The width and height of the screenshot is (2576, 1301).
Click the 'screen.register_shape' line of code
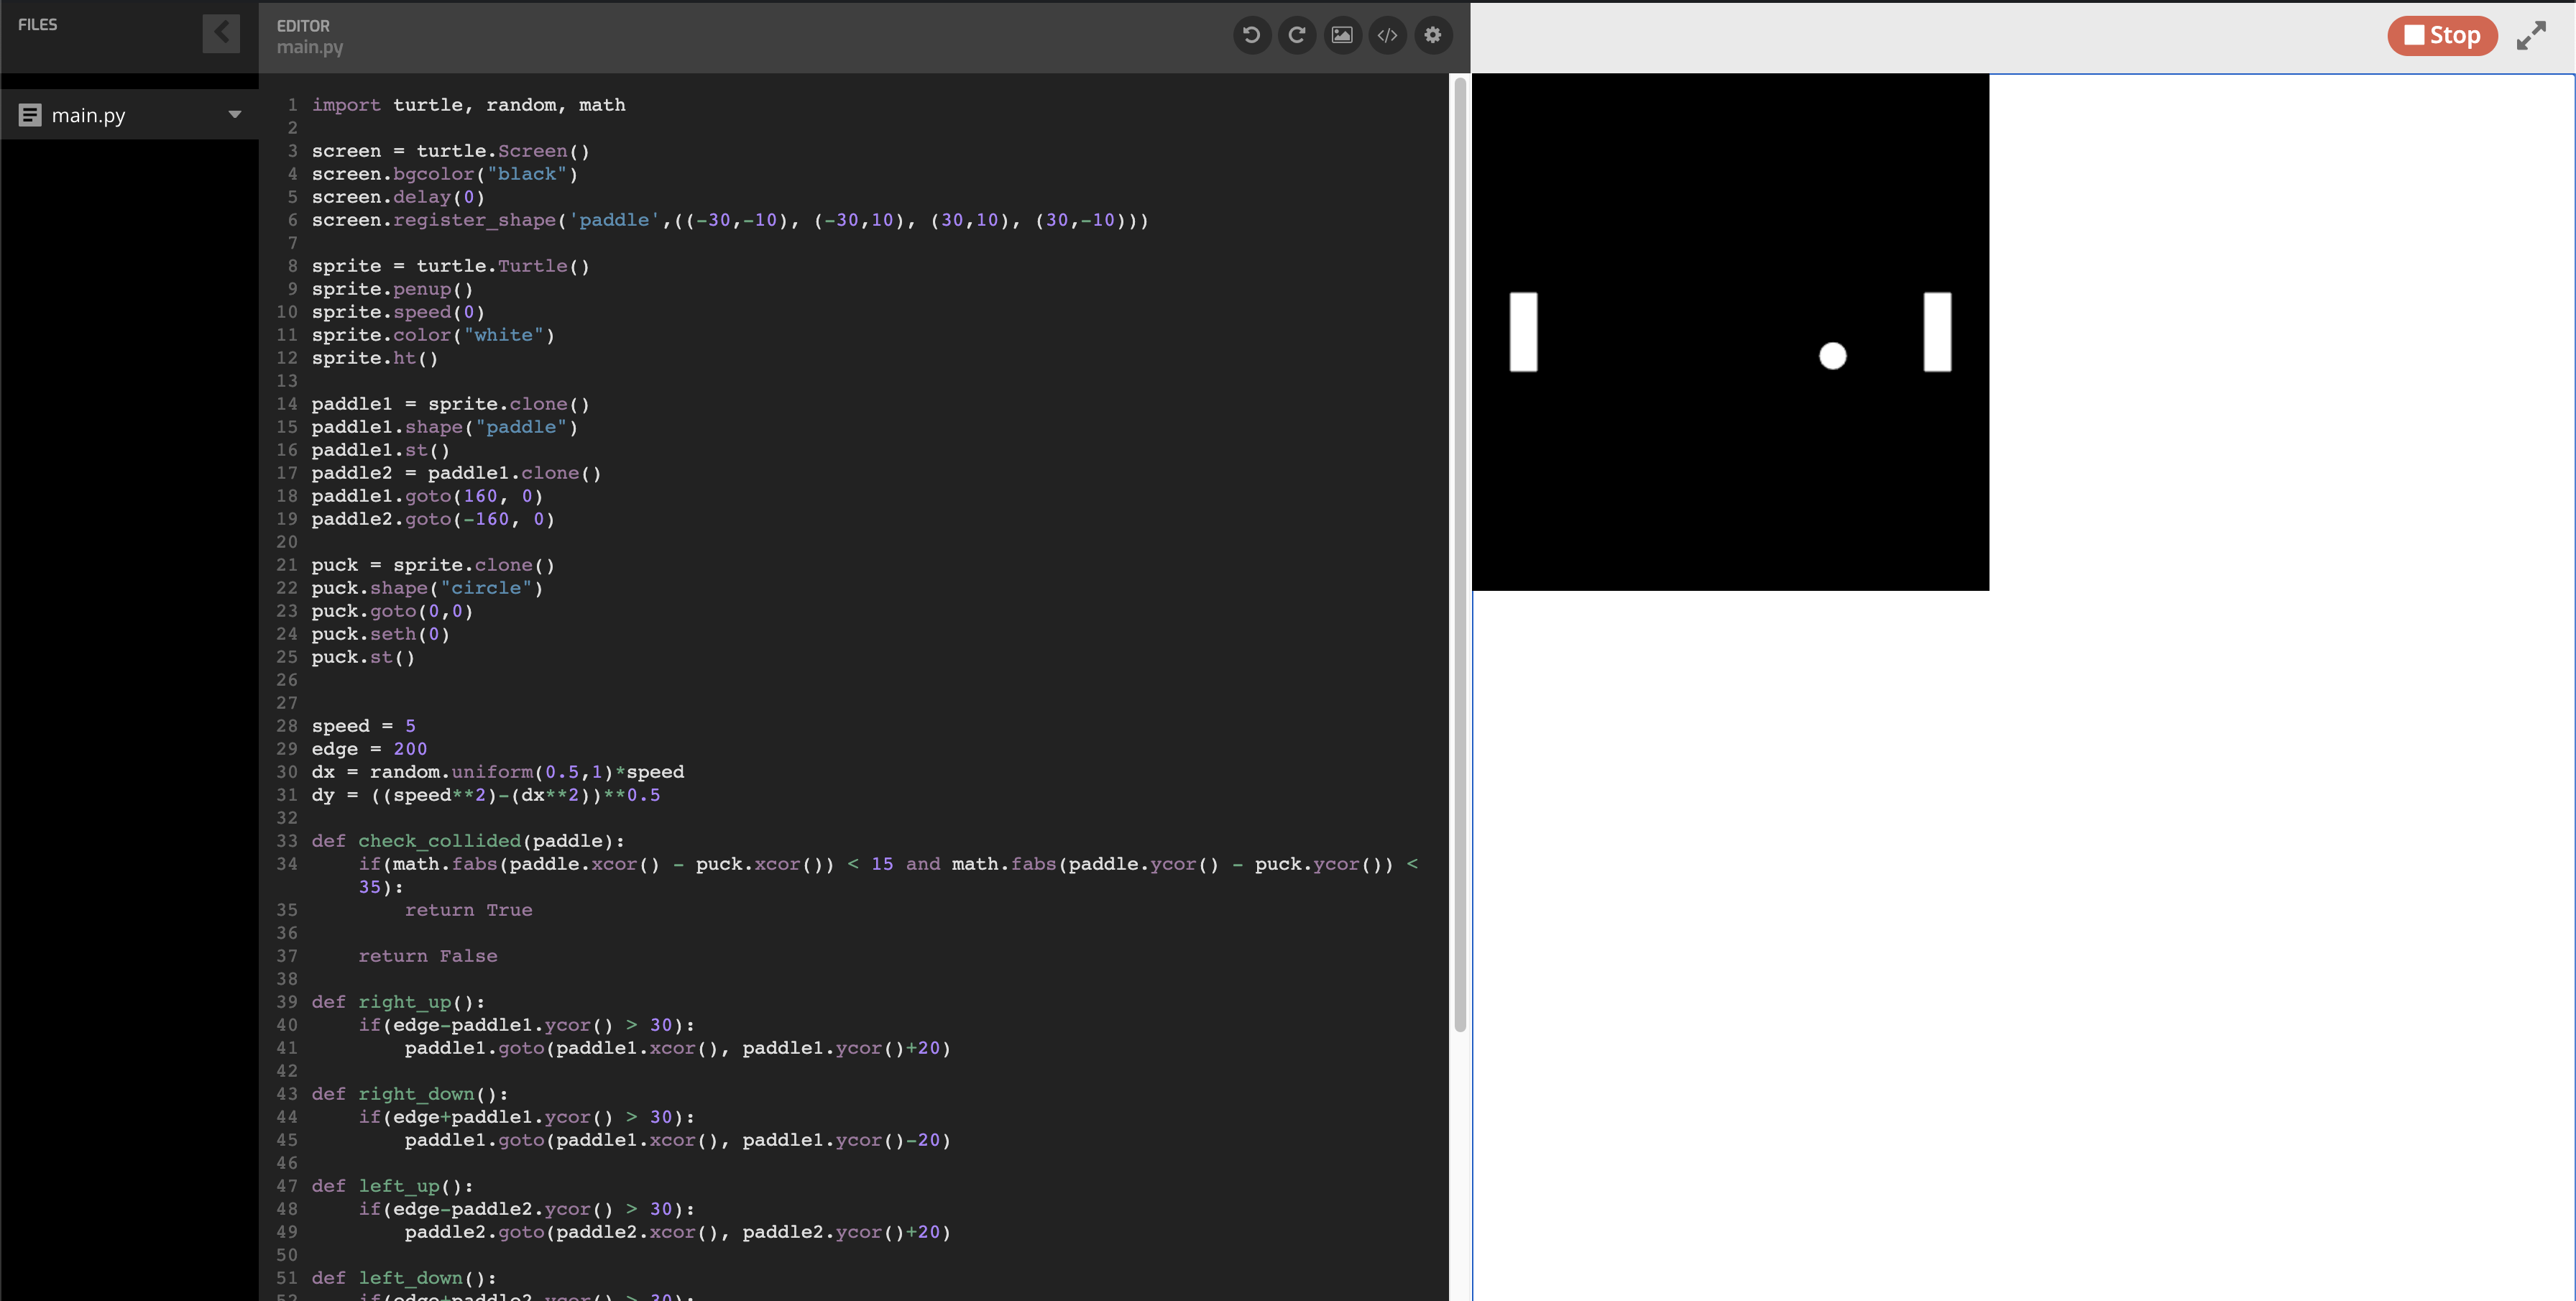click(x=730, y=220)
